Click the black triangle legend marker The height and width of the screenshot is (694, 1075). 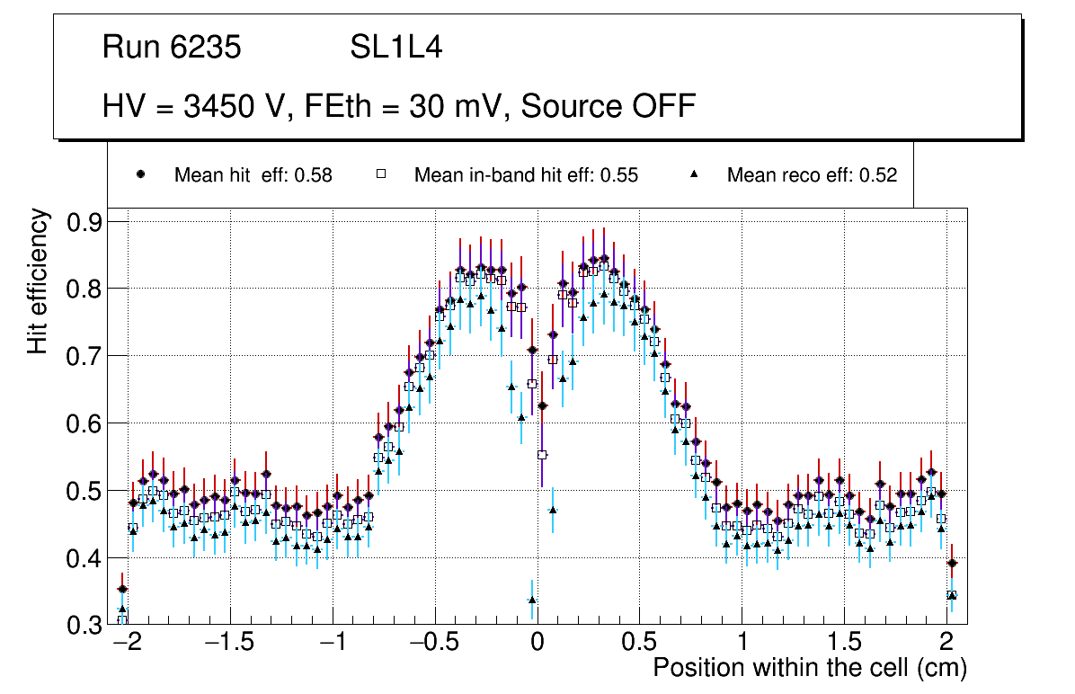tap(693, 174)
